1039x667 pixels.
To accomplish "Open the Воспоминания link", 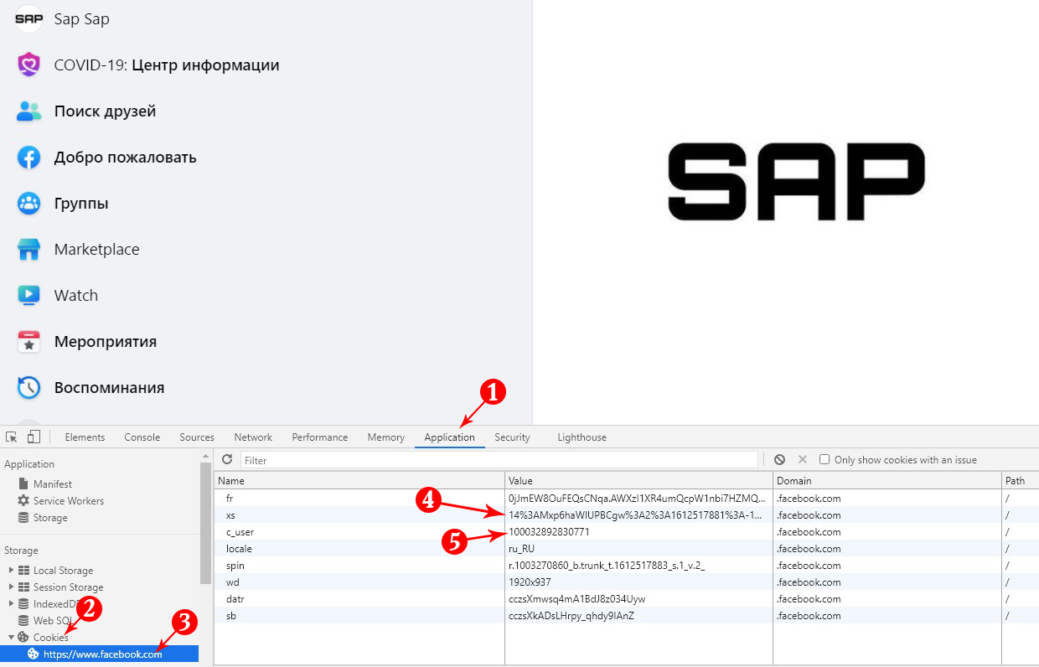I will pos(109,387).
